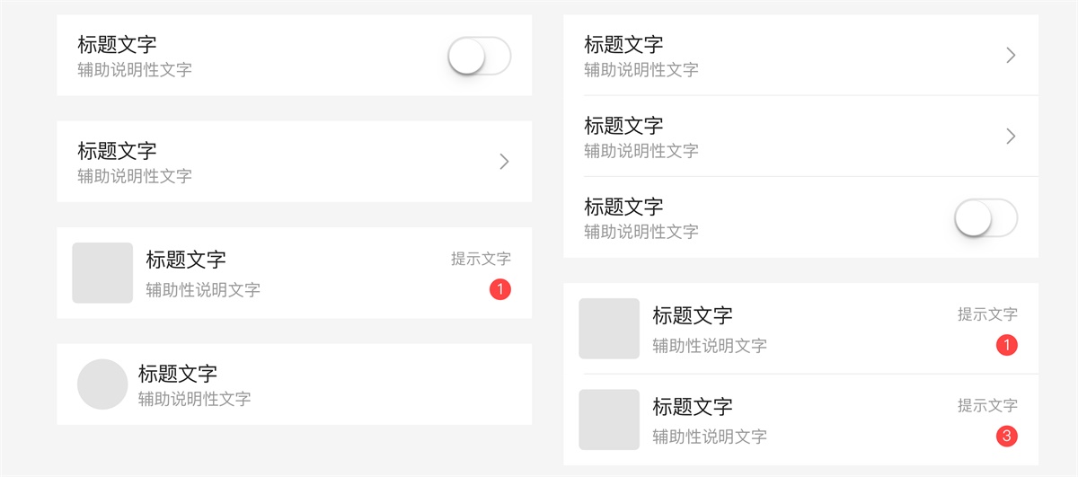The height and width of the screenshot is (477, 1078).
Task: Click 提示文字 hint above the badge 3
Action: coord(987,405)
